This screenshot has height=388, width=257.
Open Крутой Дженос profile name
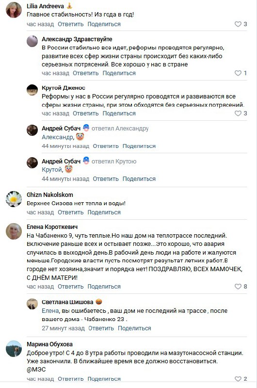click(64, 88)
